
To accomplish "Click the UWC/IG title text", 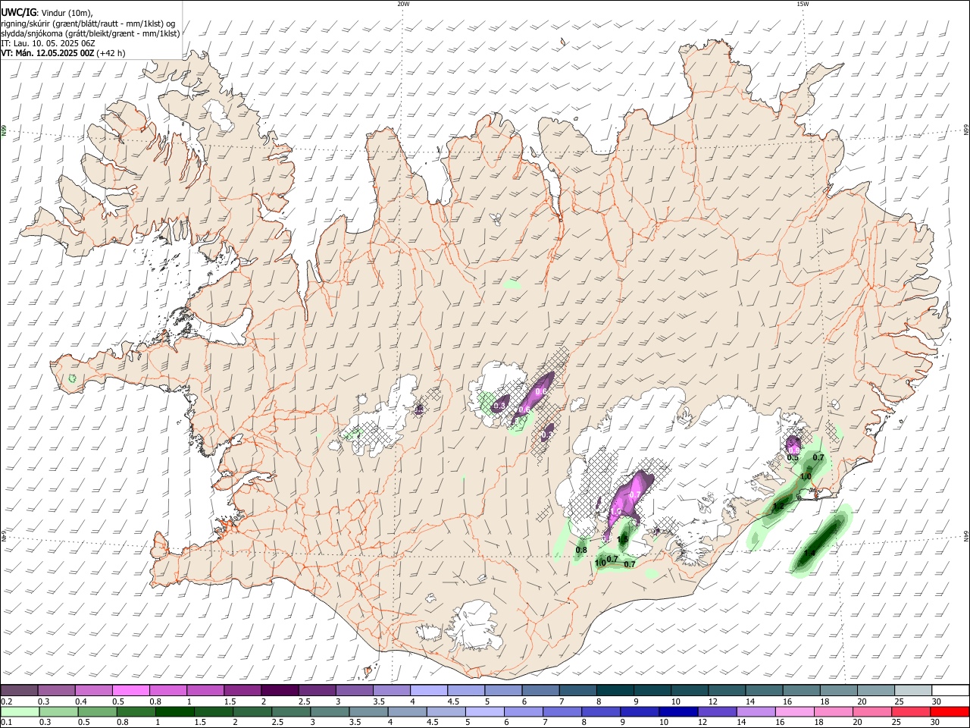I will coord(18,12).
